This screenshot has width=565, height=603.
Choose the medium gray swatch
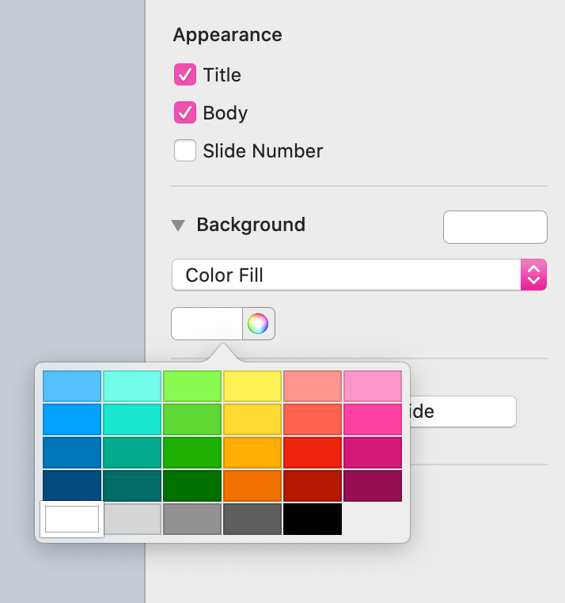pyautogui.click(x=192, y=519)
